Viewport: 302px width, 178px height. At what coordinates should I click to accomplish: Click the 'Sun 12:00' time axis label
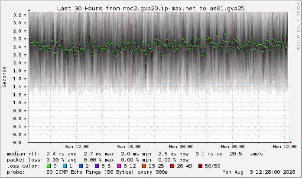pyautogui.click(x=77, y=147)
